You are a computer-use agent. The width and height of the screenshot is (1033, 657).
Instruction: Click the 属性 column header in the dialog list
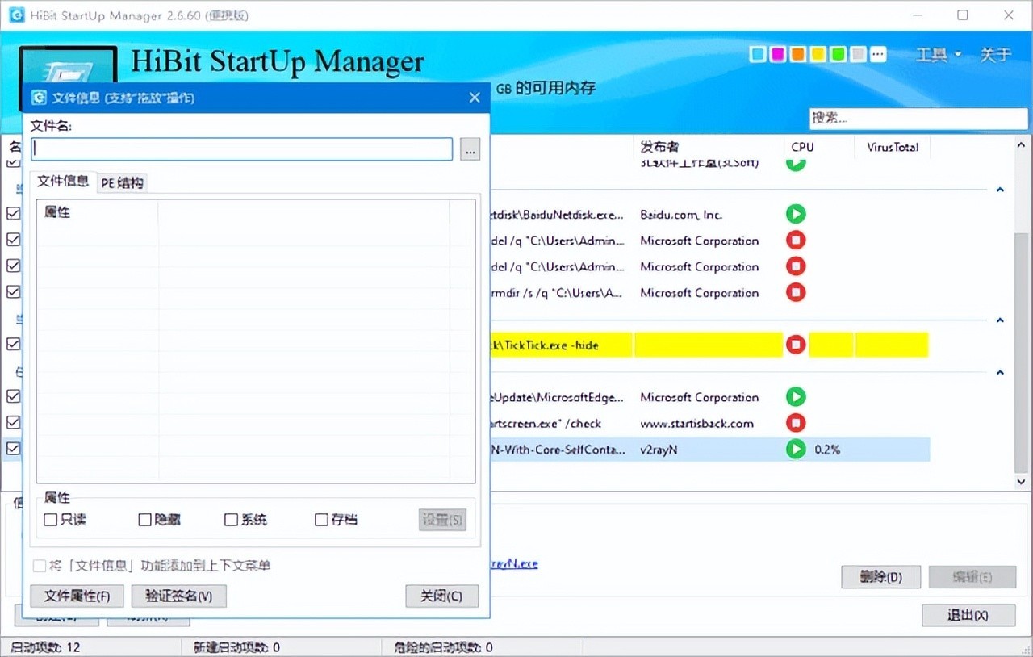[97, 212]
